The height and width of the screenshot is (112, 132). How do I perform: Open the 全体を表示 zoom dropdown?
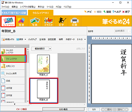click(123, 31)
